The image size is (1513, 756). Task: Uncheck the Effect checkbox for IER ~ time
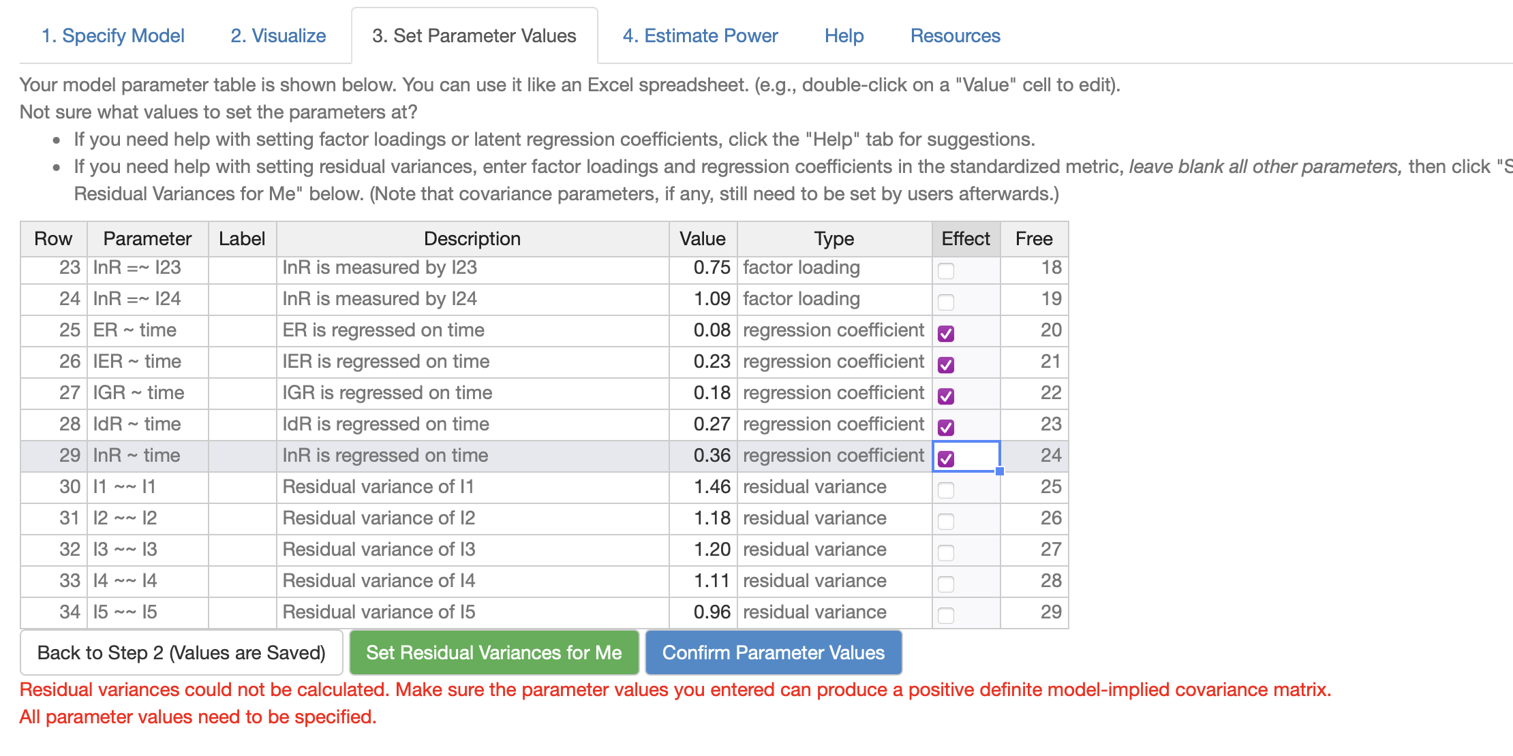946,364
